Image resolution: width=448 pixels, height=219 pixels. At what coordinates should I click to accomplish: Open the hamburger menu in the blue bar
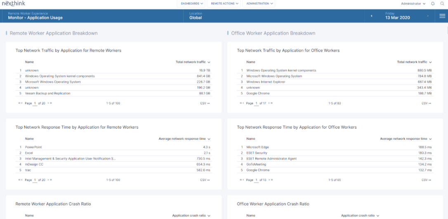pyautogui.click(x=442, y=16)
